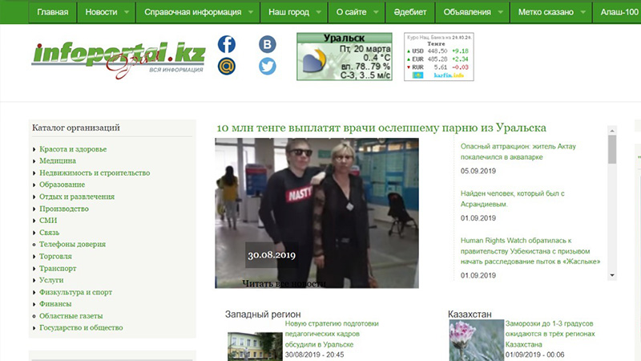Open the Финансы category

55,304
